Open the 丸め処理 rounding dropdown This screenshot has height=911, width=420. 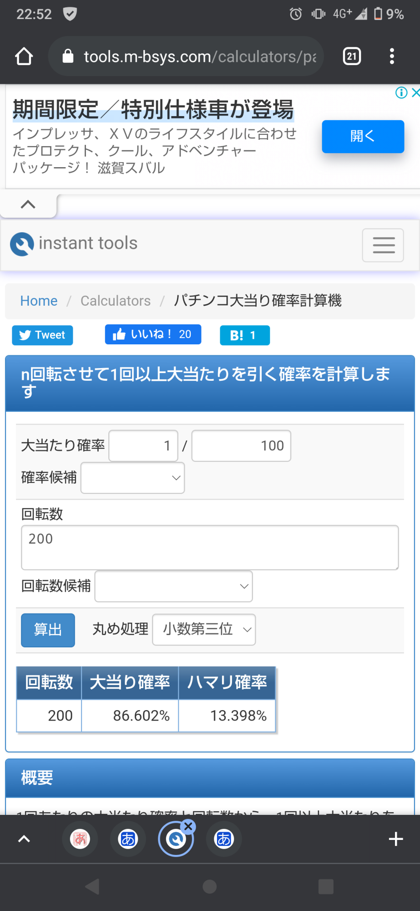pyautogui.click(x=204, y=630)
